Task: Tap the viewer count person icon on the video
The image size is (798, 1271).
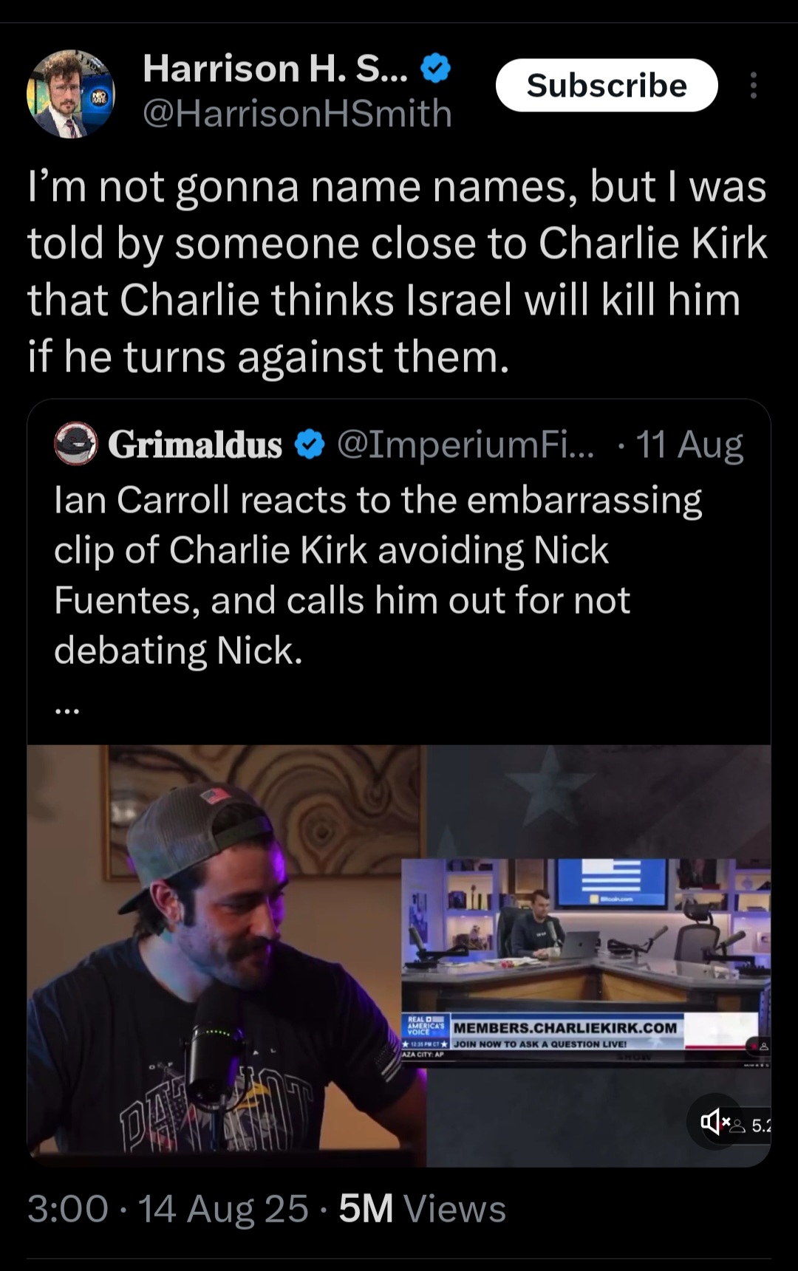Action: pyautogui.click(x=738, y=1126)
